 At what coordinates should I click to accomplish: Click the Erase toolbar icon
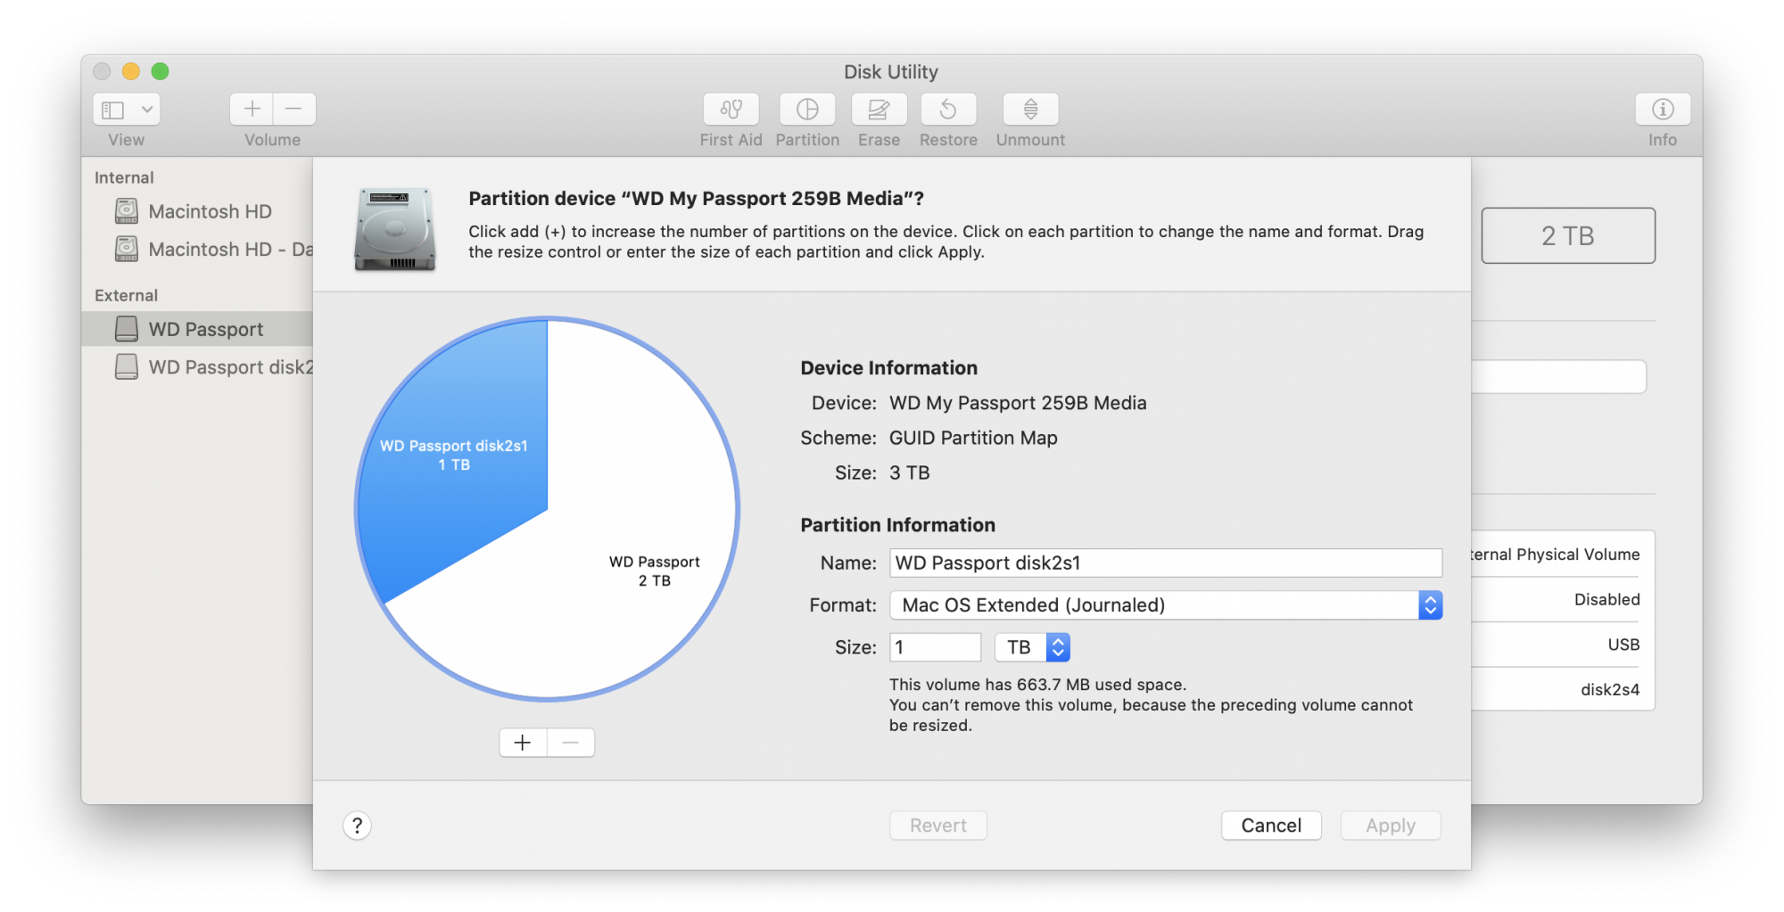(879, 109)
